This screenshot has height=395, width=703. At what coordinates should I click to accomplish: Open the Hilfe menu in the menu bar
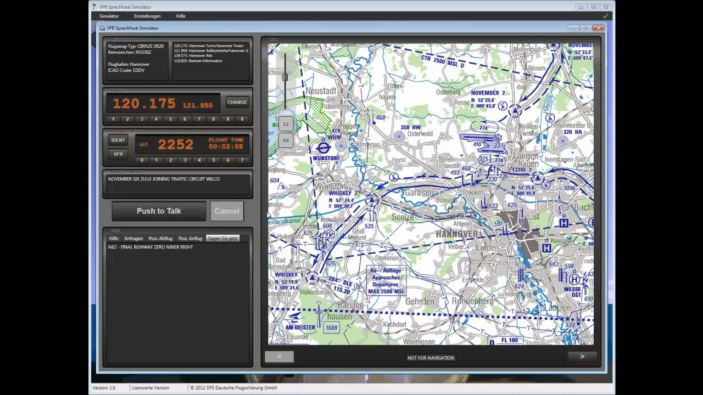click(181, 16)
